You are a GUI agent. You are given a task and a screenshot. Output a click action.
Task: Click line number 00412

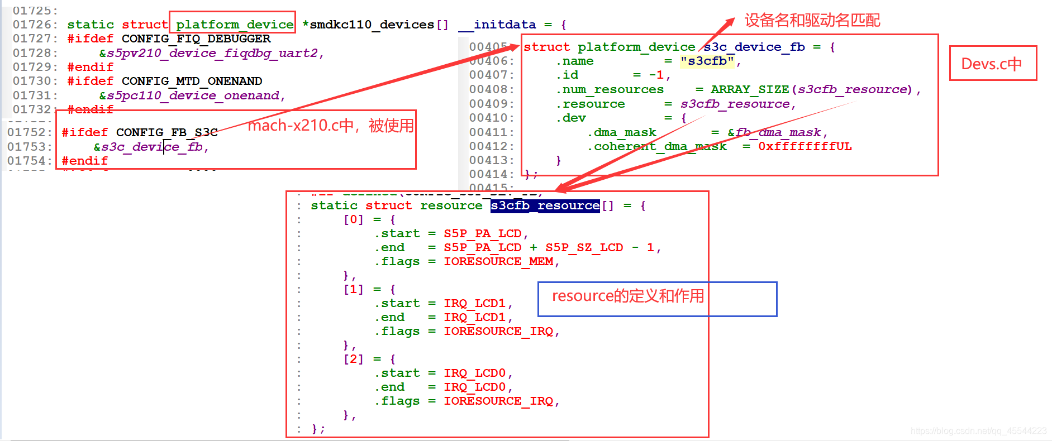pos(491,146)
